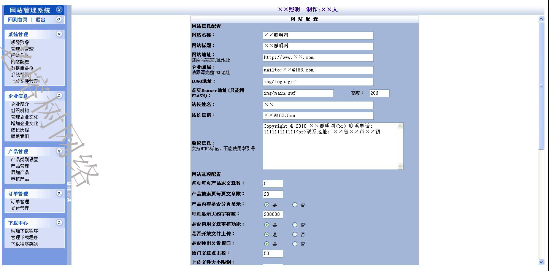Open the 添加产品 sidebar link
Screen dimensions: 549x271
[x=20, y=173]
